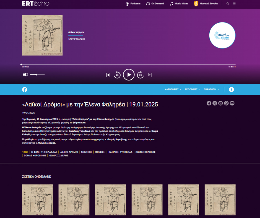The width and height of the screenshot is (260, 218).
Task: Open the Music Mixes section
Action: 179,4
